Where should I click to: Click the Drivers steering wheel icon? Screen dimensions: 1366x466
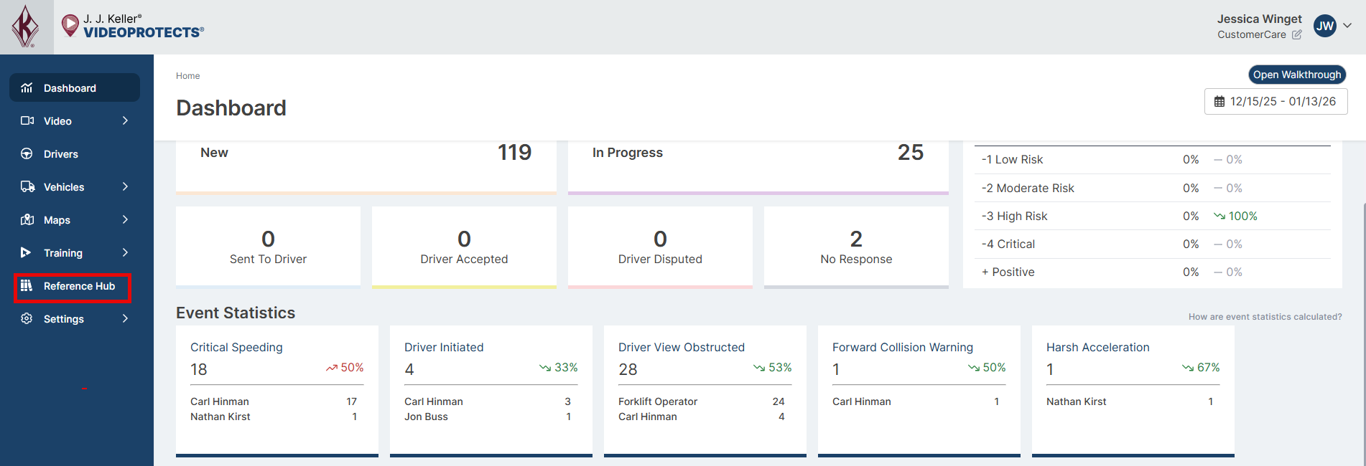[27, 154]
